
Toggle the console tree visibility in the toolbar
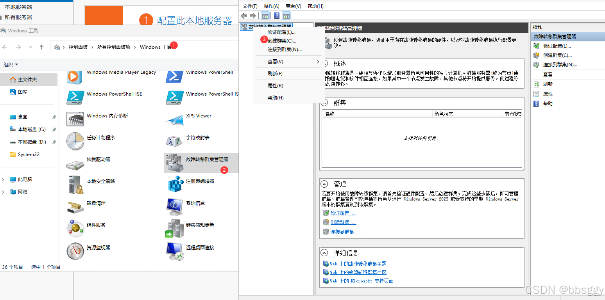click(x=265, y=15)
